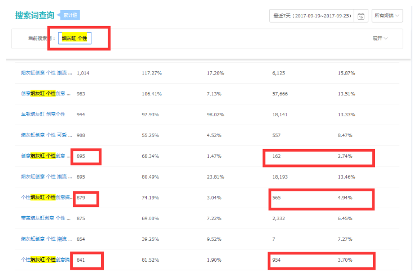Open the keyword link with 1,014 searches
Screen dimensions: 418x272
pyautogui.click(x=46, y=73)
